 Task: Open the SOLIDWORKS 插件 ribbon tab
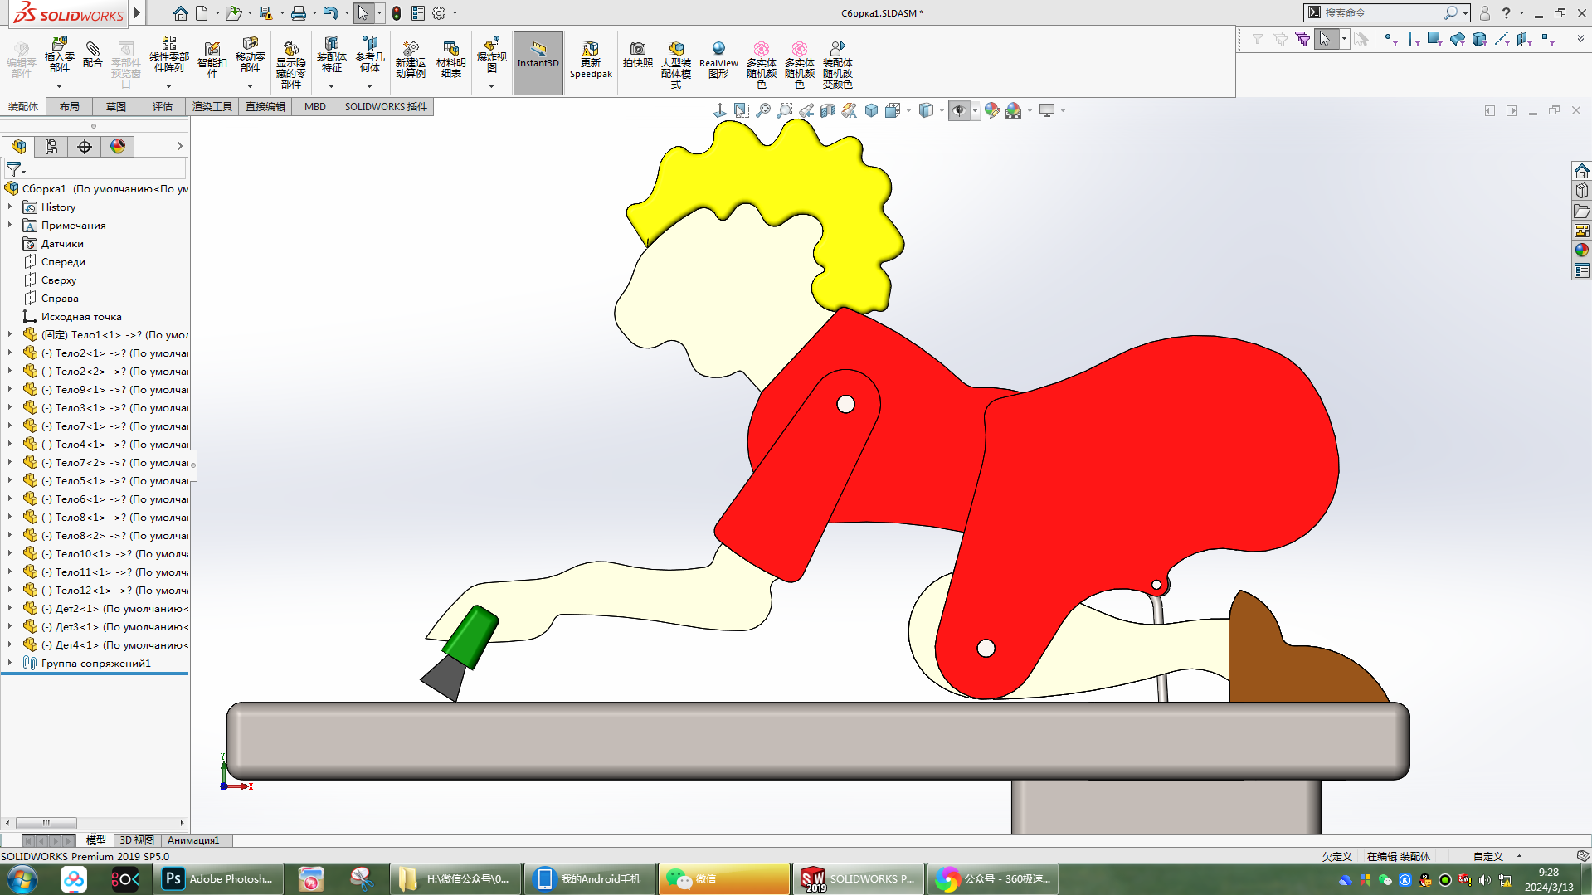(x=386, y=107)
